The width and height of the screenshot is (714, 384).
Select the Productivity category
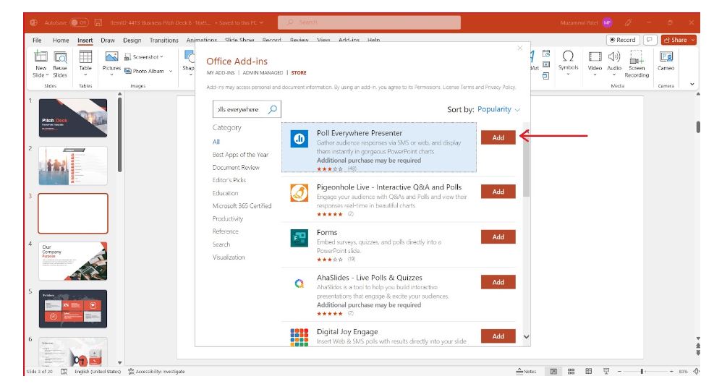point(228,218)
